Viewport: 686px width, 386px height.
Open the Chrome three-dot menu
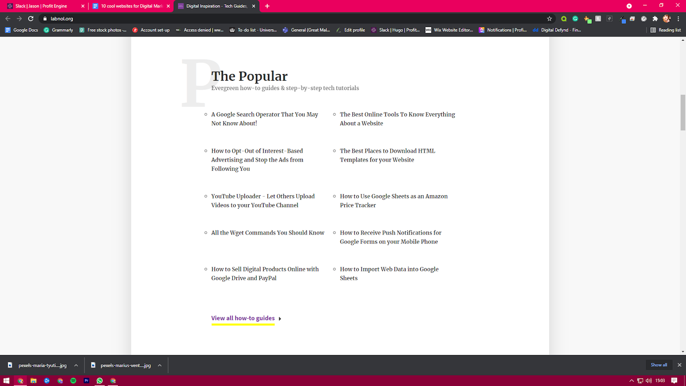tap(678, 18)
